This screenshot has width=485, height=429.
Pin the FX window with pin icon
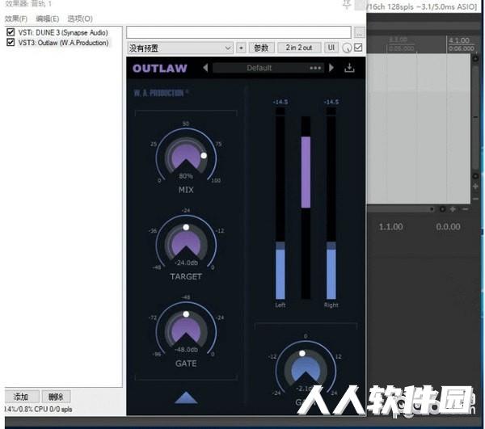coord(347,5)
